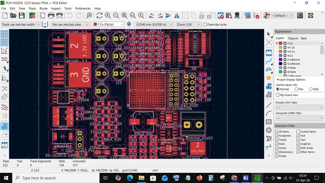Image resolution: width=325 pixels, height=183 pixels.
Task: Click the Open board folder icon
Action: tap(13, 16)
